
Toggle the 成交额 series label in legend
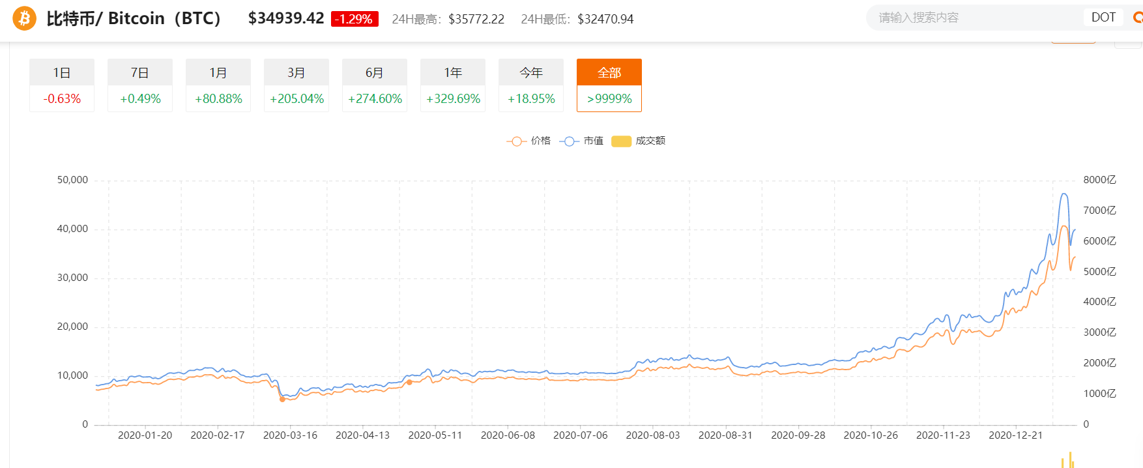pyautogui.click(x=650, y=141)
